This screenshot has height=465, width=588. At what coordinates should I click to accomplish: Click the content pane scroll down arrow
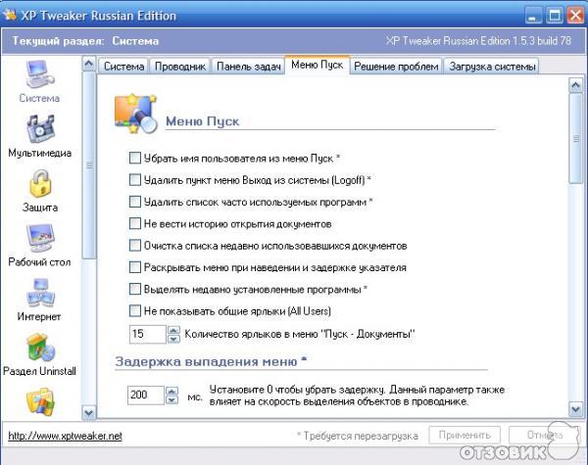click(x=575, y=409)
